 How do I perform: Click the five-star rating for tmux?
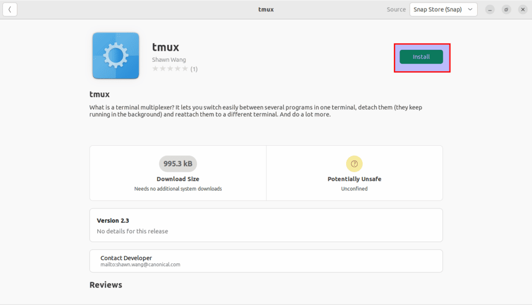[x=170, y=69]
